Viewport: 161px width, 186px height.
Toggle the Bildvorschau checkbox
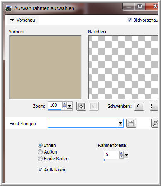129,20
